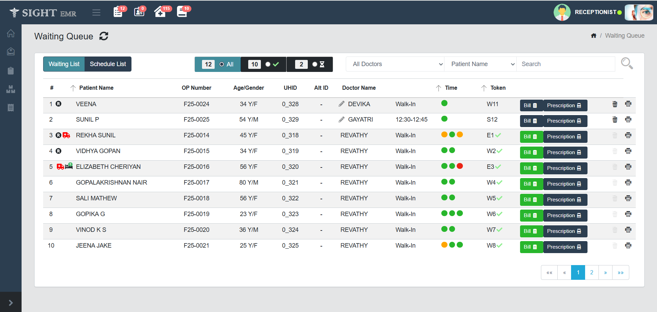Open the Patient Name search-type dropdown

480,64
